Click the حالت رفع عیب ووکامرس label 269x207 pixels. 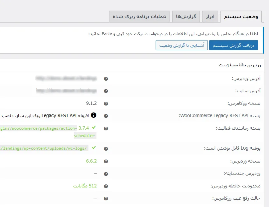coord(236,198)
